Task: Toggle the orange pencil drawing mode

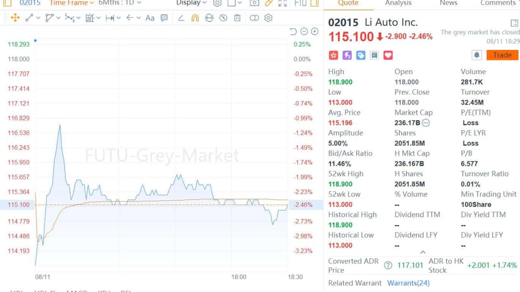Action: point(269,3)
